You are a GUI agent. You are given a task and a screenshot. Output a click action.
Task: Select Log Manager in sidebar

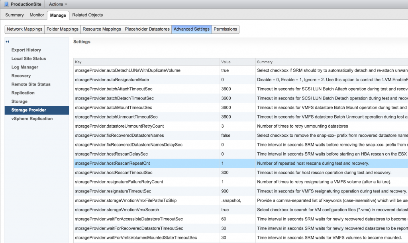[x=25, y=67]
